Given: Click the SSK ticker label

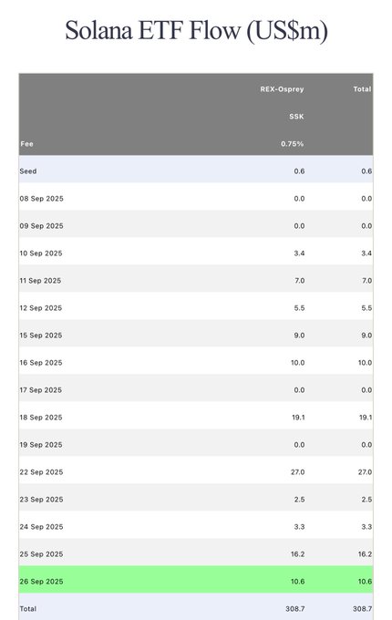Looking at the screenshot, I should pos(296,117).
